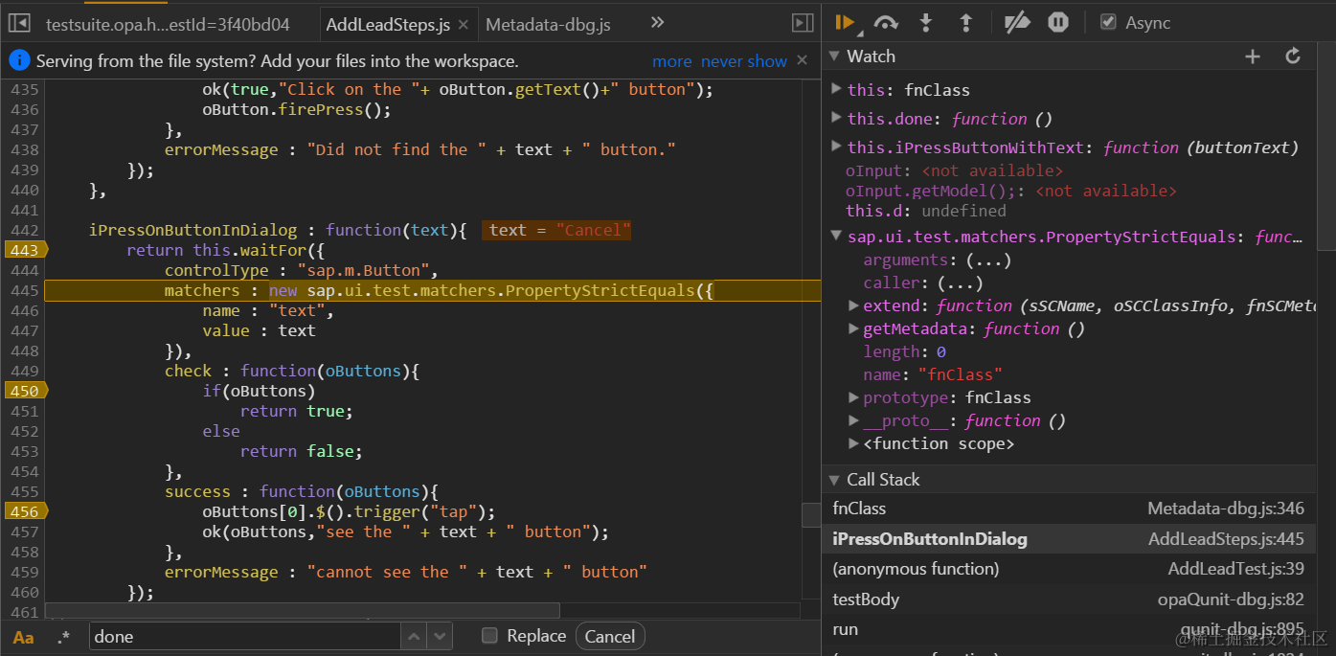
Task: Add breakpoint at line number 445
Action: click(x=25, y=290)
